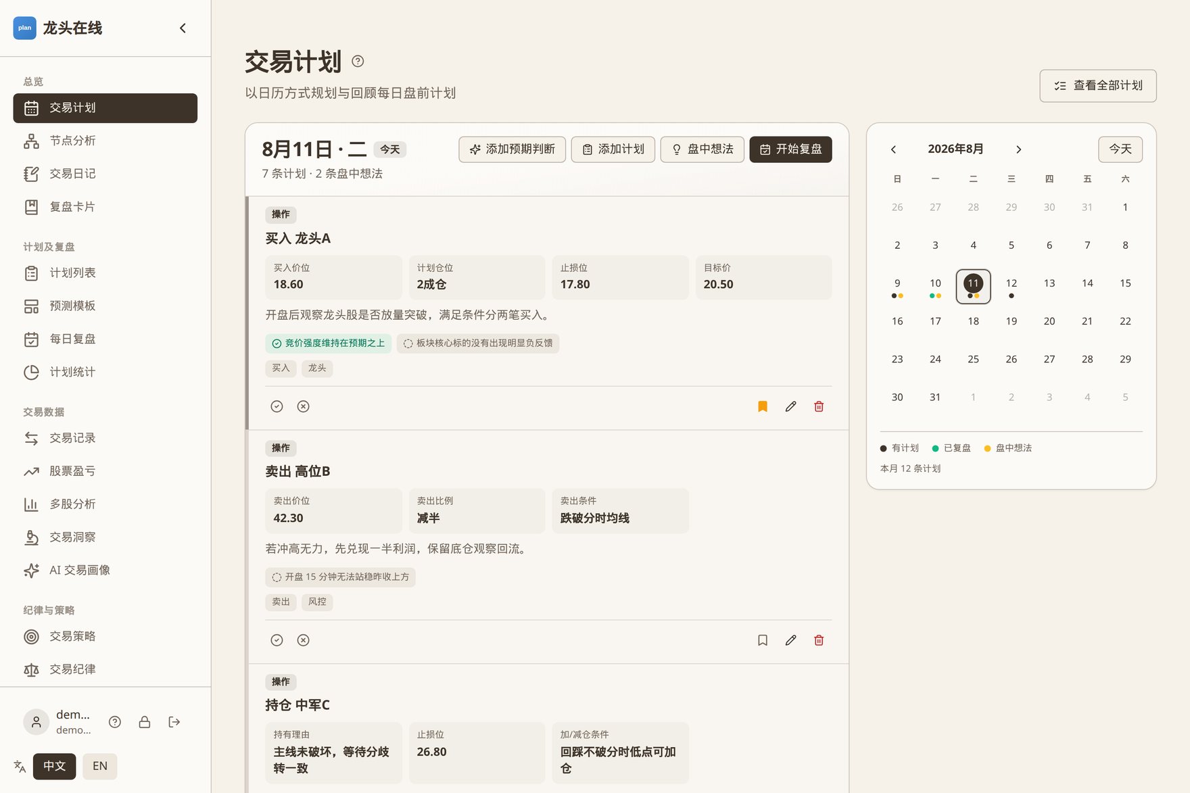Click the 龙头 tag on 买入 plan
This screenshot has height=793, width=1190.
coord(317,368)
